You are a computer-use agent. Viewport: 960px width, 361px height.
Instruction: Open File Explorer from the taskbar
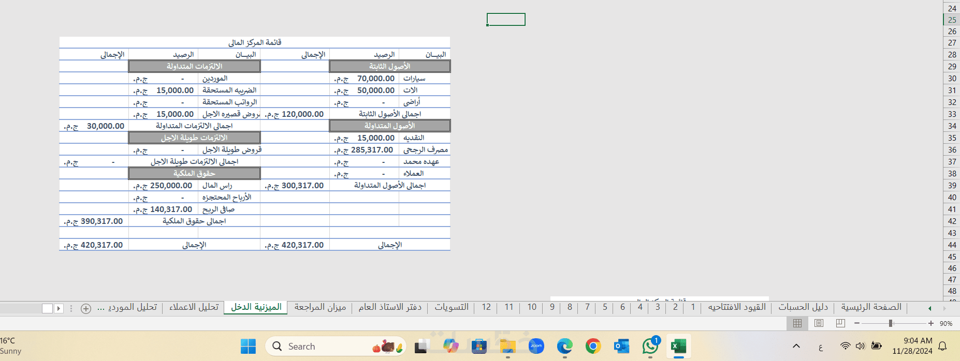tap(508, 347)
